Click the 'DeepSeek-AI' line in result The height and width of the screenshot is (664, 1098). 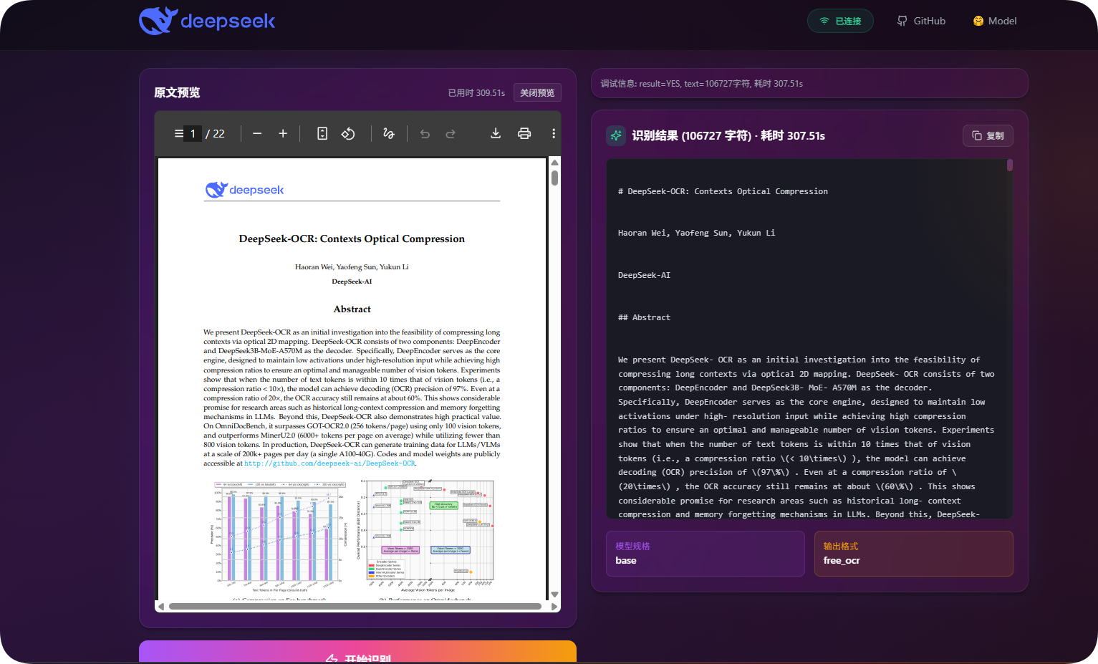644,275
